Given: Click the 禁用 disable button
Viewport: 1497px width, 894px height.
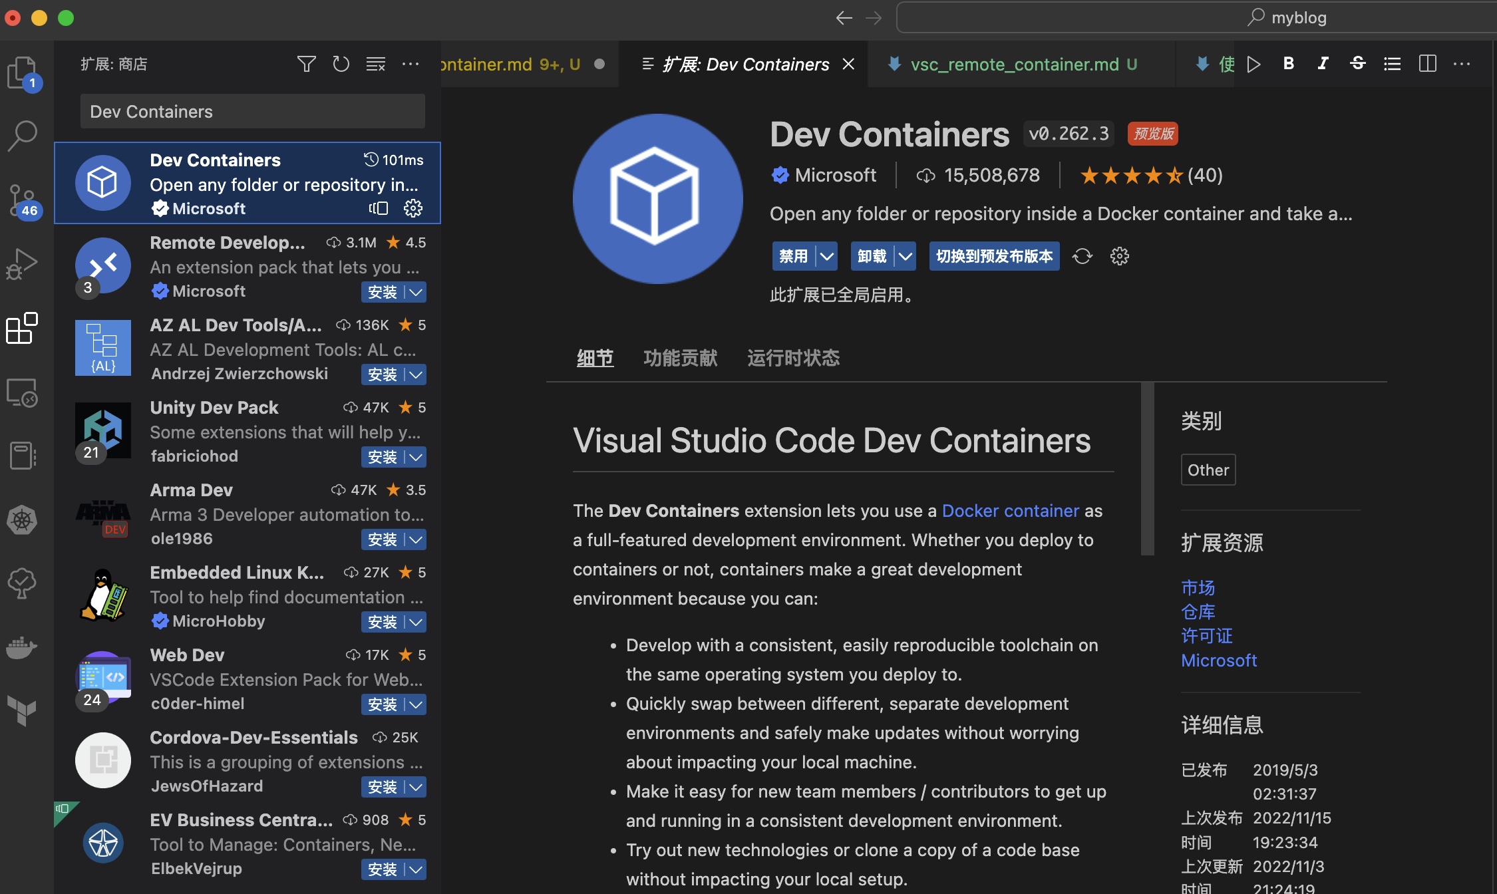Looking at the screenshot, I should click(x=794, y=256).
